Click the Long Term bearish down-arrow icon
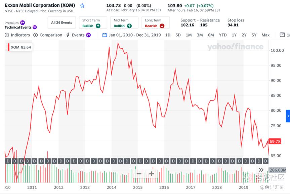The image size is (290, 194). 162,26
